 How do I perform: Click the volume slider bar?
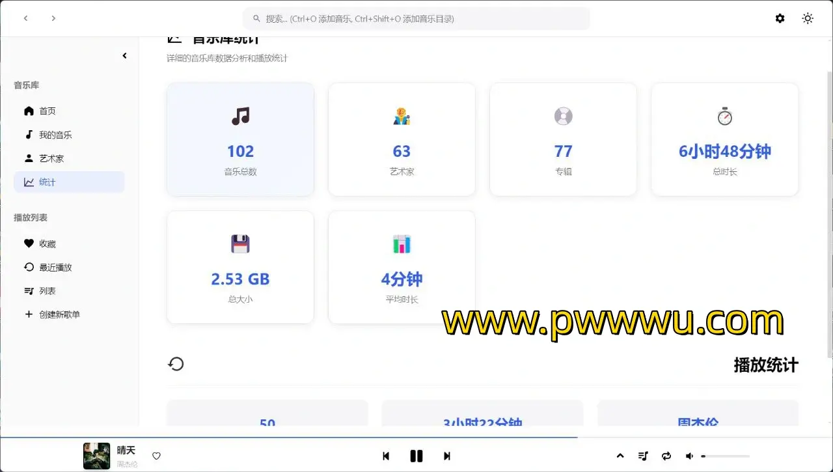[x=726, y=456]
